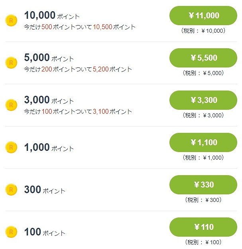Select the 100 ポイント label

coord(45,232)
